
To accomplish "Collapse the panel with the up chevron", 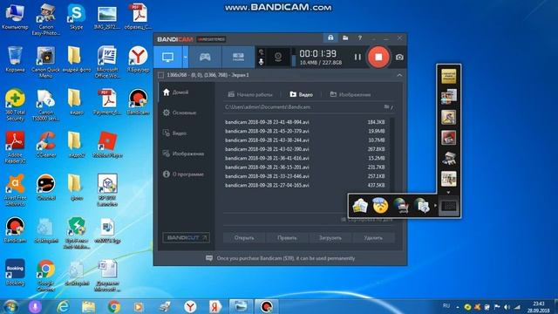I will click(399, 75).
